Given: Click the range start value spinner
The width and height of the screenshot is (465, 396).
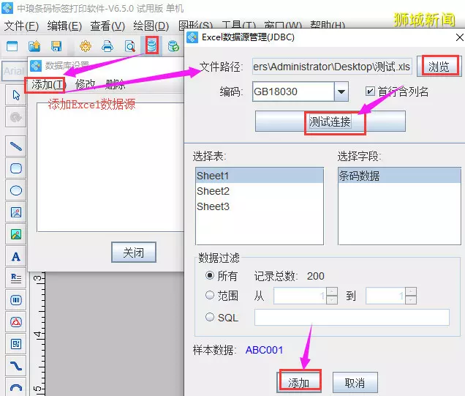Looking at the screenshot, I should [332, 296].
